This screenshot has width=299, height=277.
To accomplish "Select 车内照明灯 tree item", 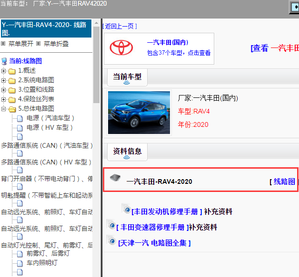I will [42, 263].
